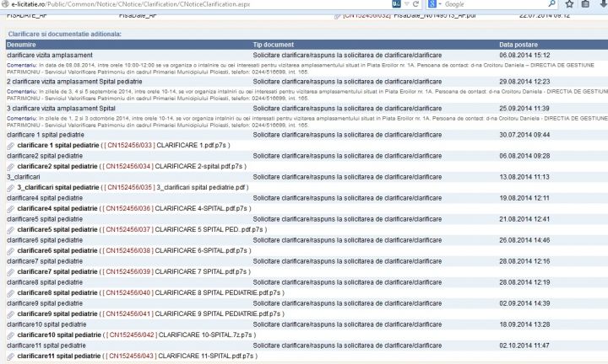608x364 pixels.
Task: Click the paperclip icon beside clarificare 1 spital pediatrie
Action: point(10,145)
